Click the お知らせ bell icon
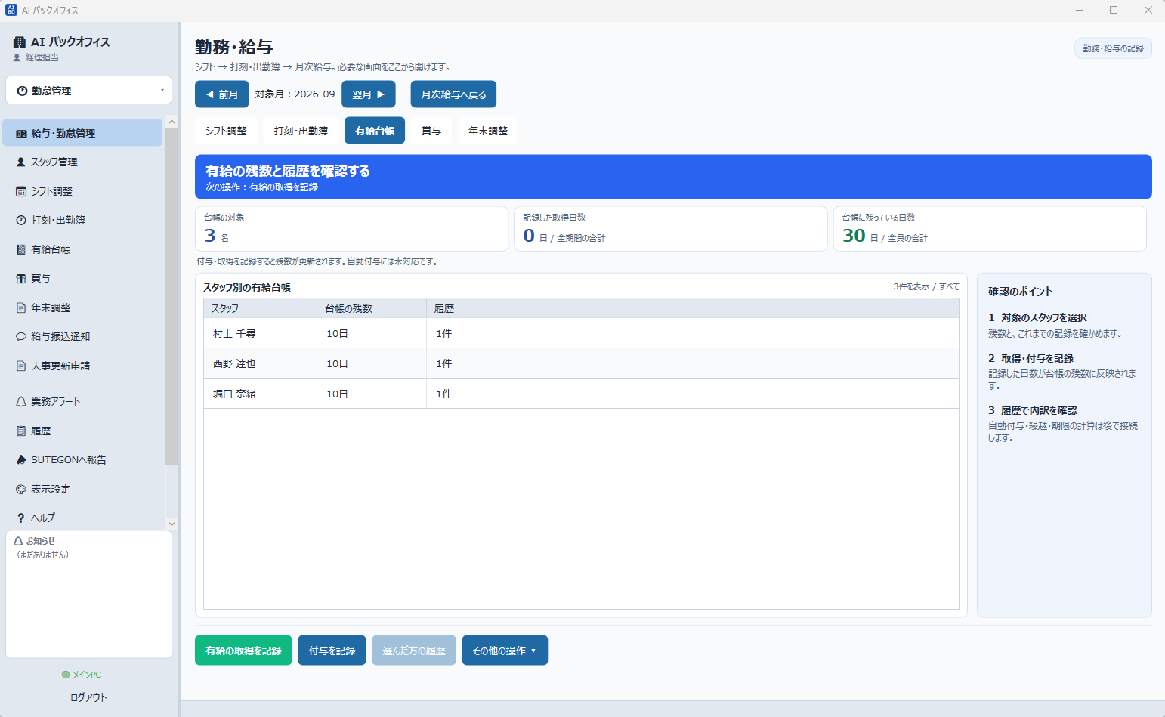 pos(19,541)
